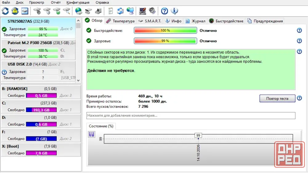This screenshot has width=308, height=173.
Task: Select the X: [Boot] partition
Action: pyautogui.click(x=41, y=149)
